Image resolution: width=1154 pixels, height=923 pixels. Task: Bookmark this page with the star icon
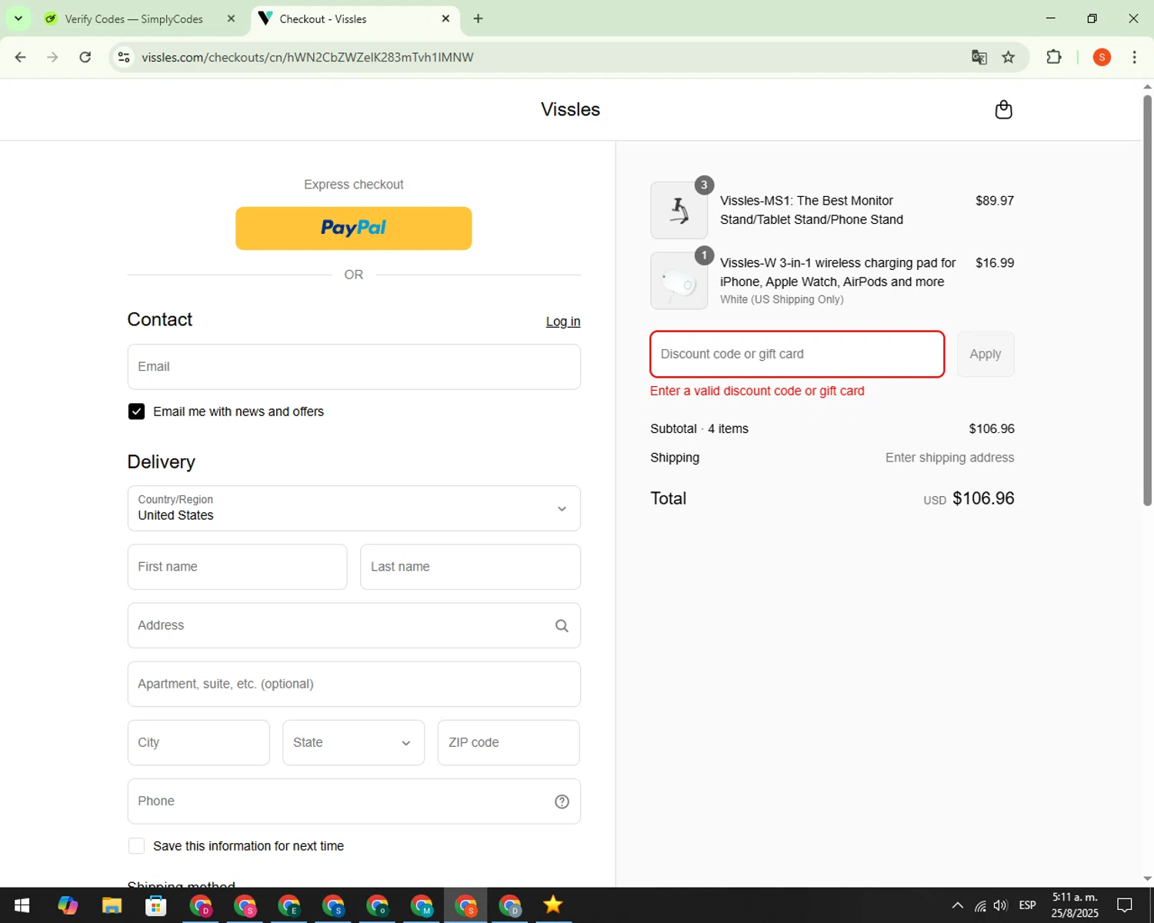1008,57
